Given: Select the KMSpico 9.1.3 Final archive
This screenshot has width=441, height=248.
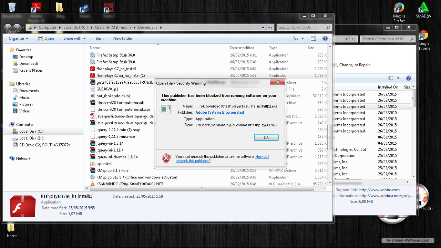Looking at the screenshot, I should 113,170.
